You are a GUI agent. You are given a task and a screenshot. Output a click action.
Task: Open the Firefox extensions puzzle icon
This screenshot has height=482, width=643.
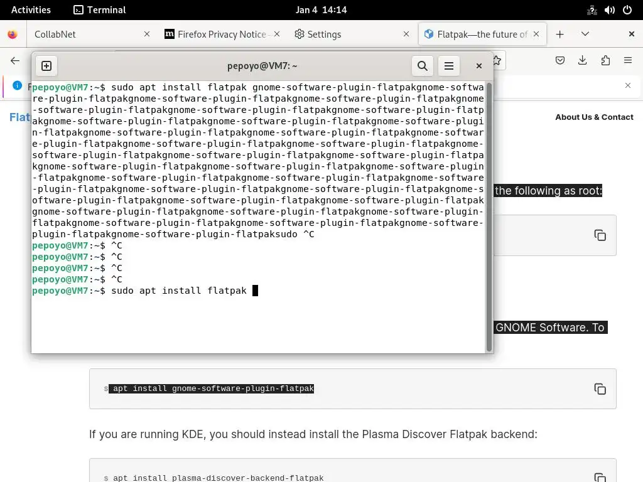(x=605, y=61)
